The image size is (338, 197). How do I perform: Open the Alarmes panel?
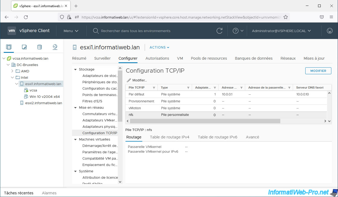pos(49,193)
